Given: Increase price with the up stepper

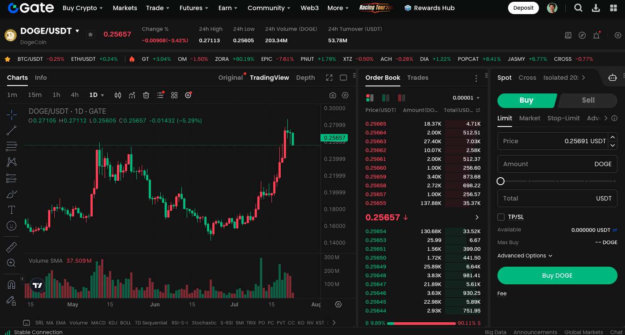Looking at the screenshot, I should pyautogui.click(x=613, y=137).
